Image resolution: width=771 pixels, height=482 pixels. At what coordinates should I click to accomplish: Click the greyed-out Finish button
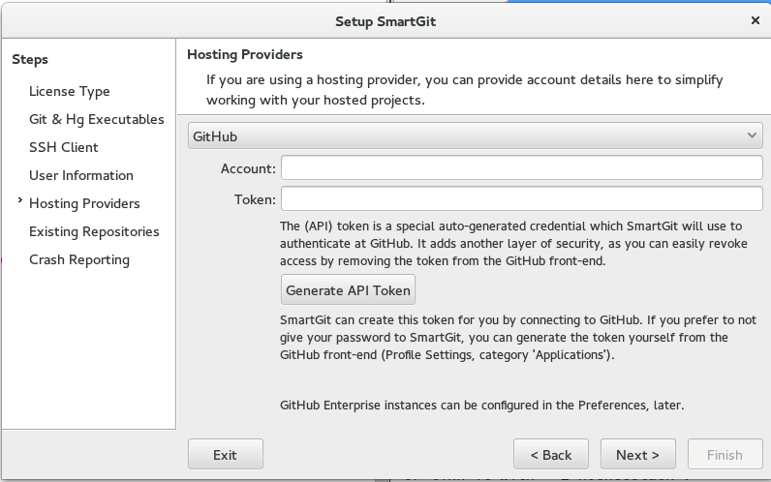click(x=725, y=455)
